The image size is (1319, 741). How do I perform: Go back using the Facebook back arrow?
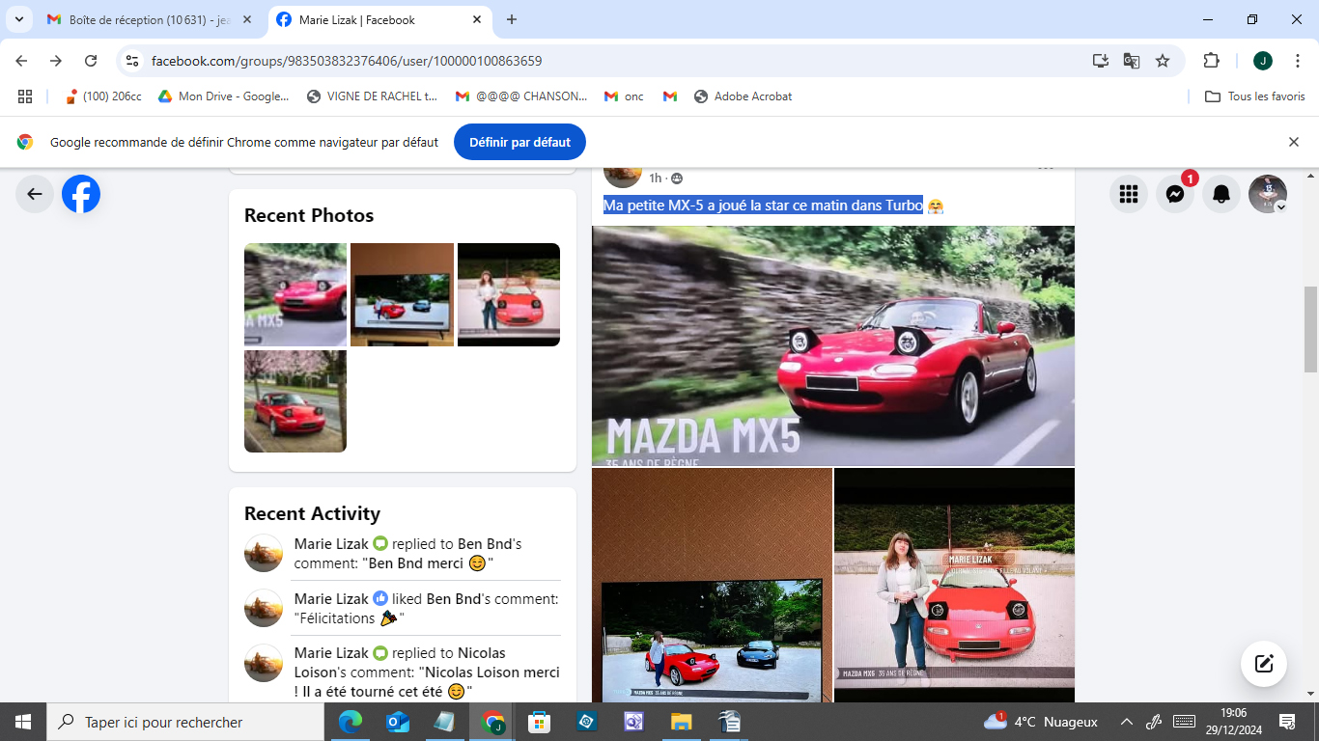(35, 194)
